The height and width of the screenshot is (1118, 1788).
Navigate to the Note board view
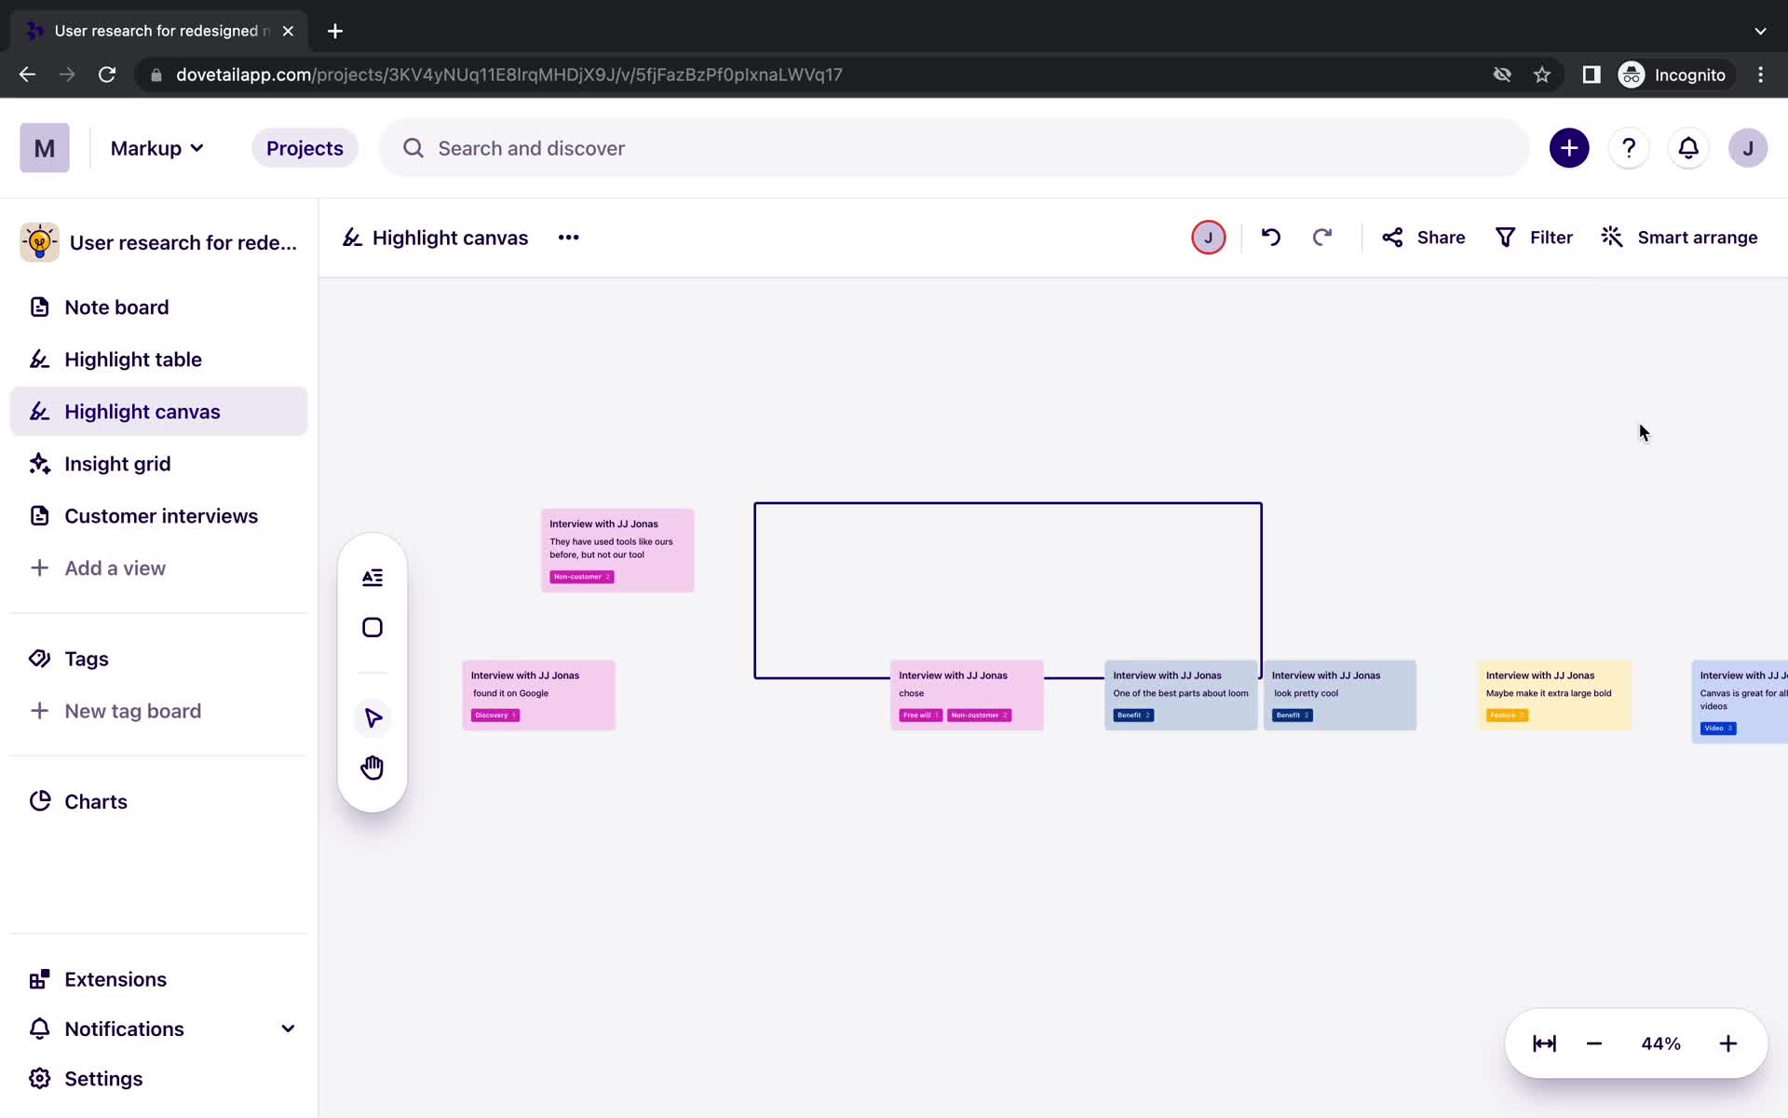click(x=117, y=307)
